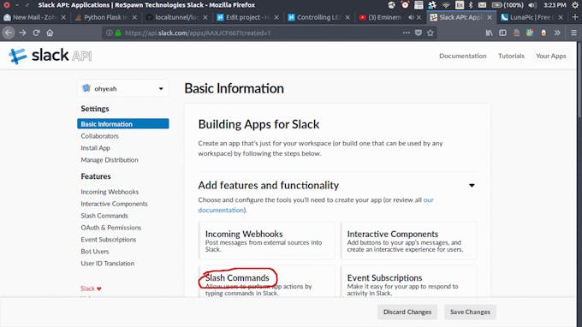The image size is (582, 327).
Task: Open the mail indicator in system tray
Action: (x=482, y=5)
